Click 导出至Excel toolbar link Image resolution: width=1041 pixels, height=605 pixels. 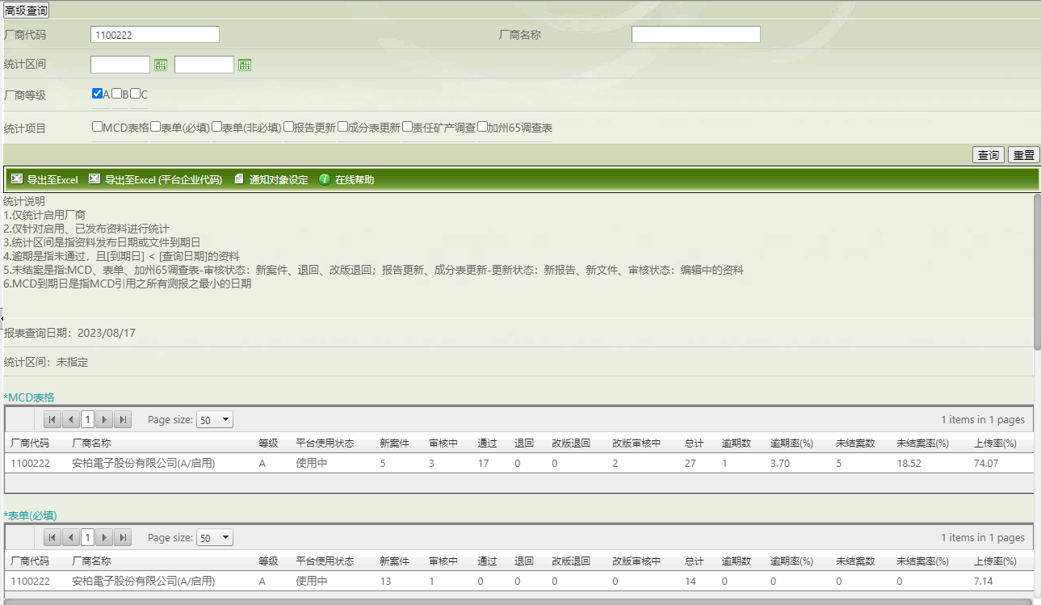click(52, 180)
